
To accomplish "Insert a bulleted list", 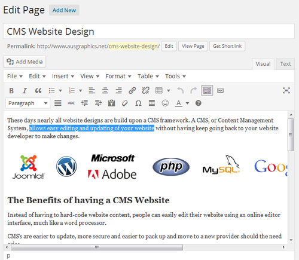I will click(52, 91).
